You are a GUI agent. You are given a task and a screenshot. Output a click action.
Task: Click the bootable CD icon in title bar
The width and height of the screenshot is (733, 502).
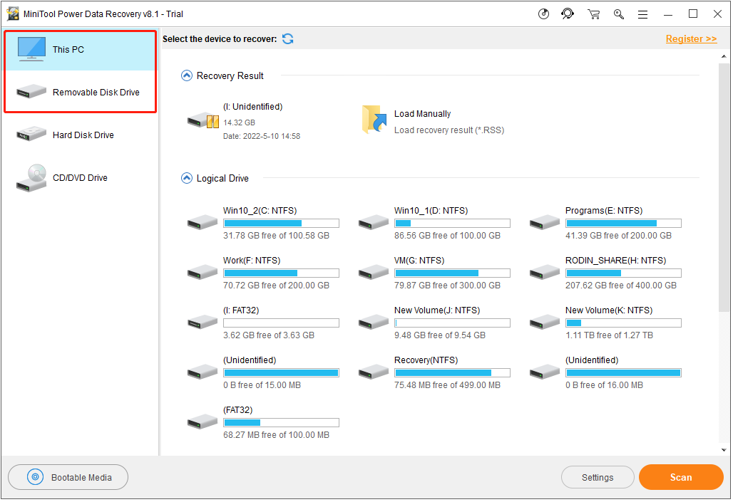coord(543,14)
